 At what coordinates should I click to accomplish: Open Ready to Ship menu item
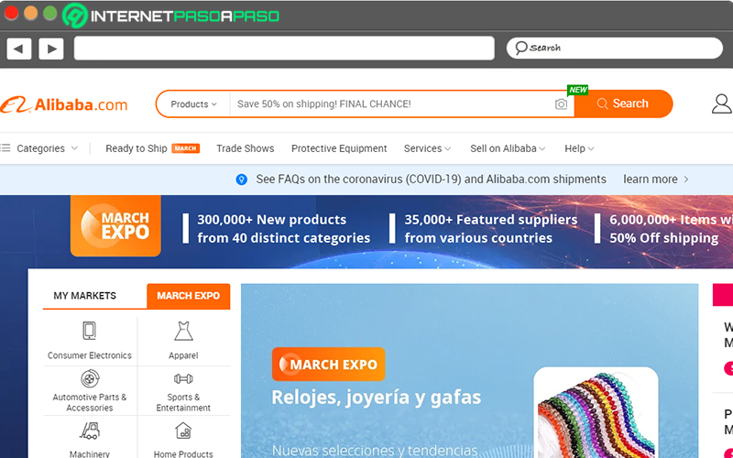[x=136, y=148]
